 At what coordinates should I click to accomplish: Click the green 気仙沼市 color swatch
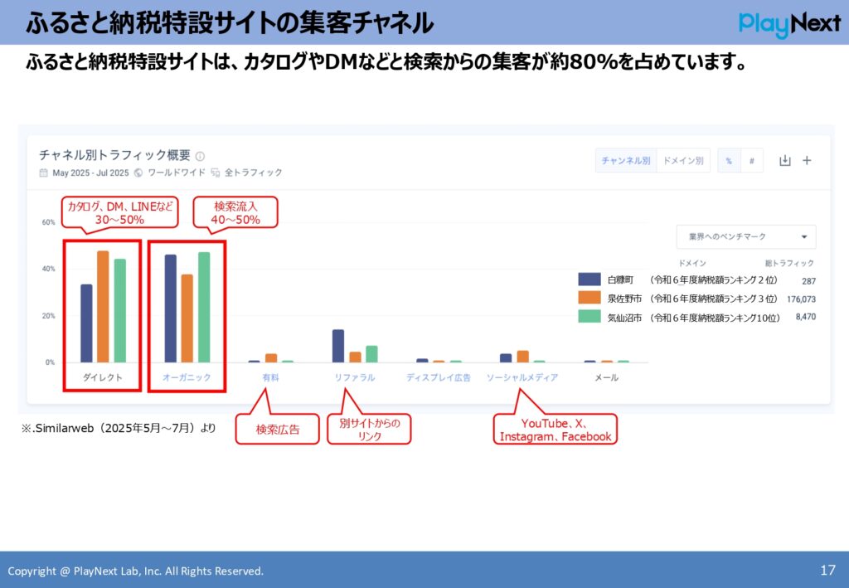(589, 318)
